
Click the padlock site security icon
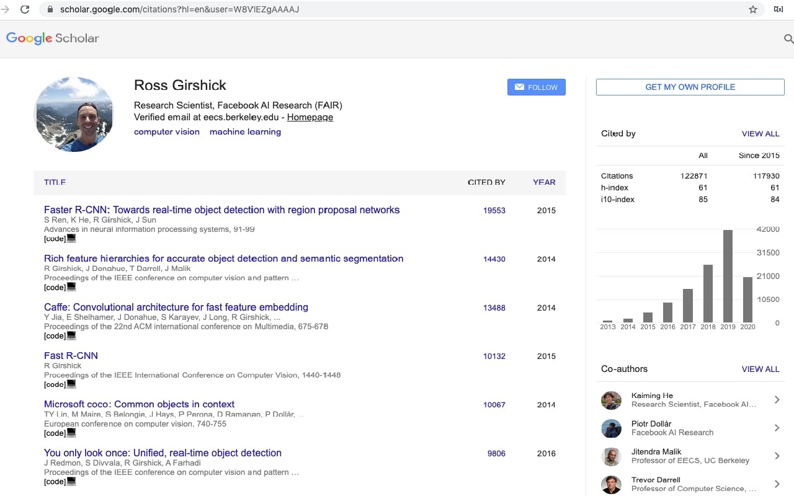[x=50, y=9]
